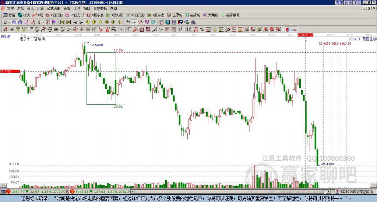The image size is (377, 202).
Task: Click the red floppy save icon
Action: pos(180,22)
